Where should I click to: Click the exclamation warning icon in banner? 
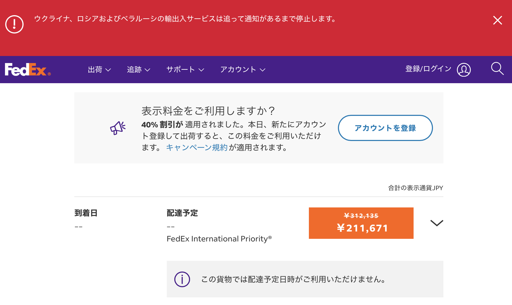pyautogui.click(x=14, y=24)
